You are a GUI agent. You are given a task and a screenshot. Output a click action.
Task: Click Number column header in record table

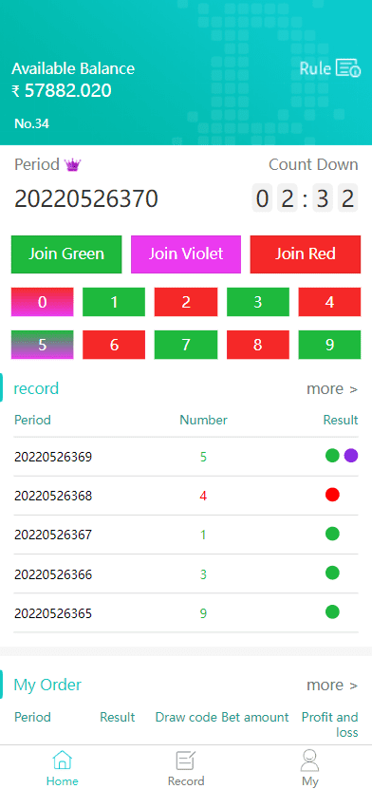tap(204, 420)
